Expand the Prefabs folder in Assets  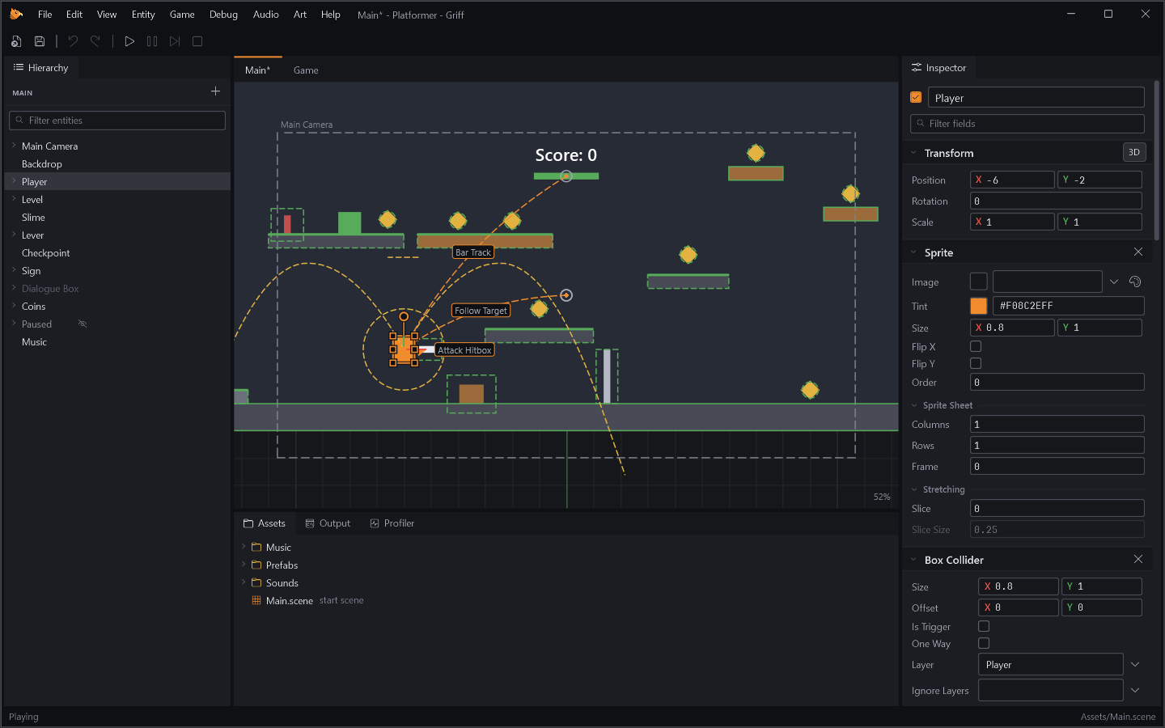[x=244, y=565]
